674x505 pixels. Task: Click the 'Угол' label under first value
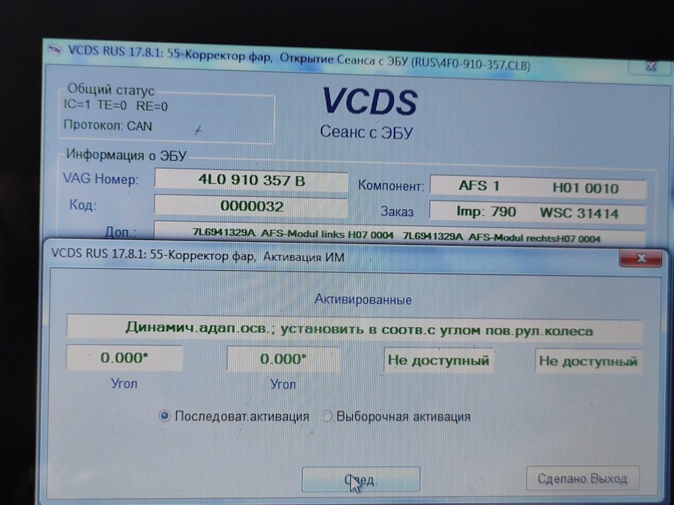pos(124,383)
